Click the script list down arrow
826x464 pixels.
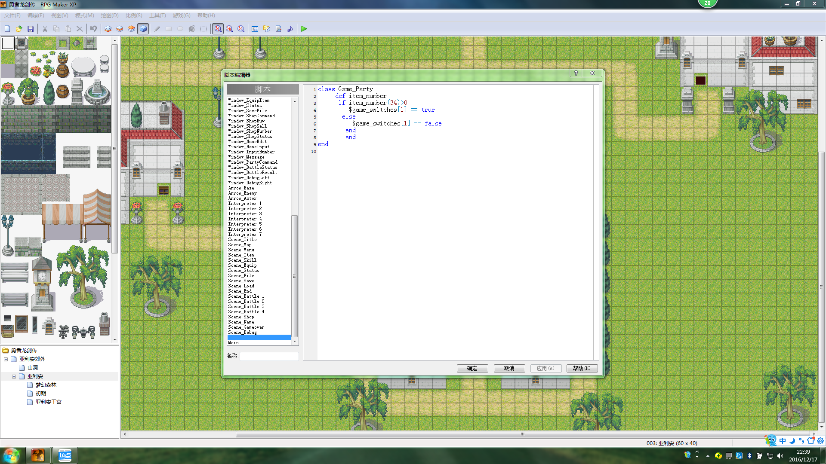click(x=295, y=342)
